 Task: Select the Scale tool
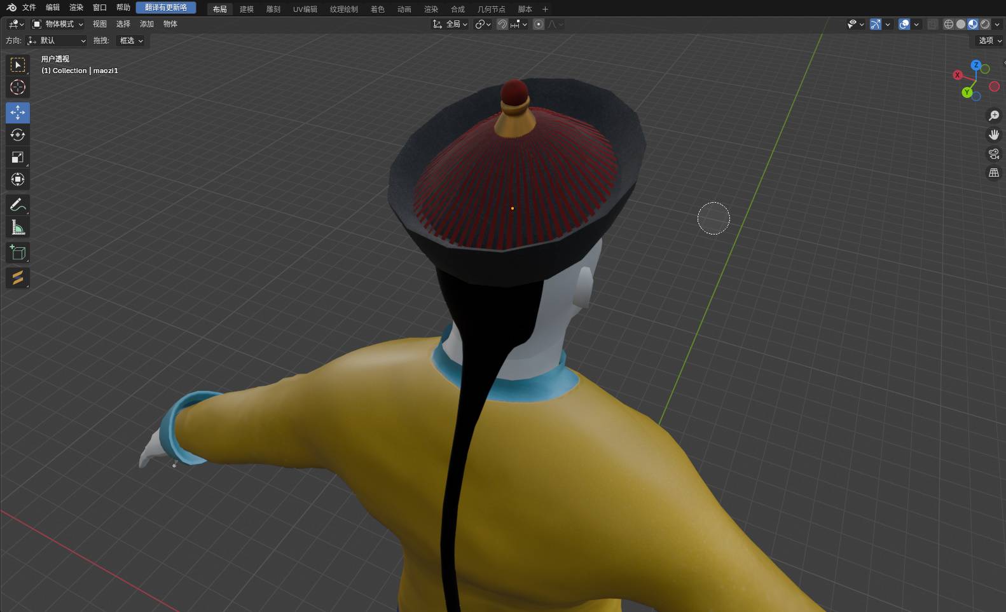(x=18, y=157)
